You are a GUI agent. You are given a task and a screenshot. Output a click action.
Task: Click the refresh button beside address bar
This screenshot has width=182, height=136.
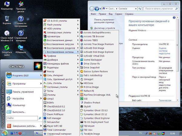pyautogui.click(x=140, y=9)
